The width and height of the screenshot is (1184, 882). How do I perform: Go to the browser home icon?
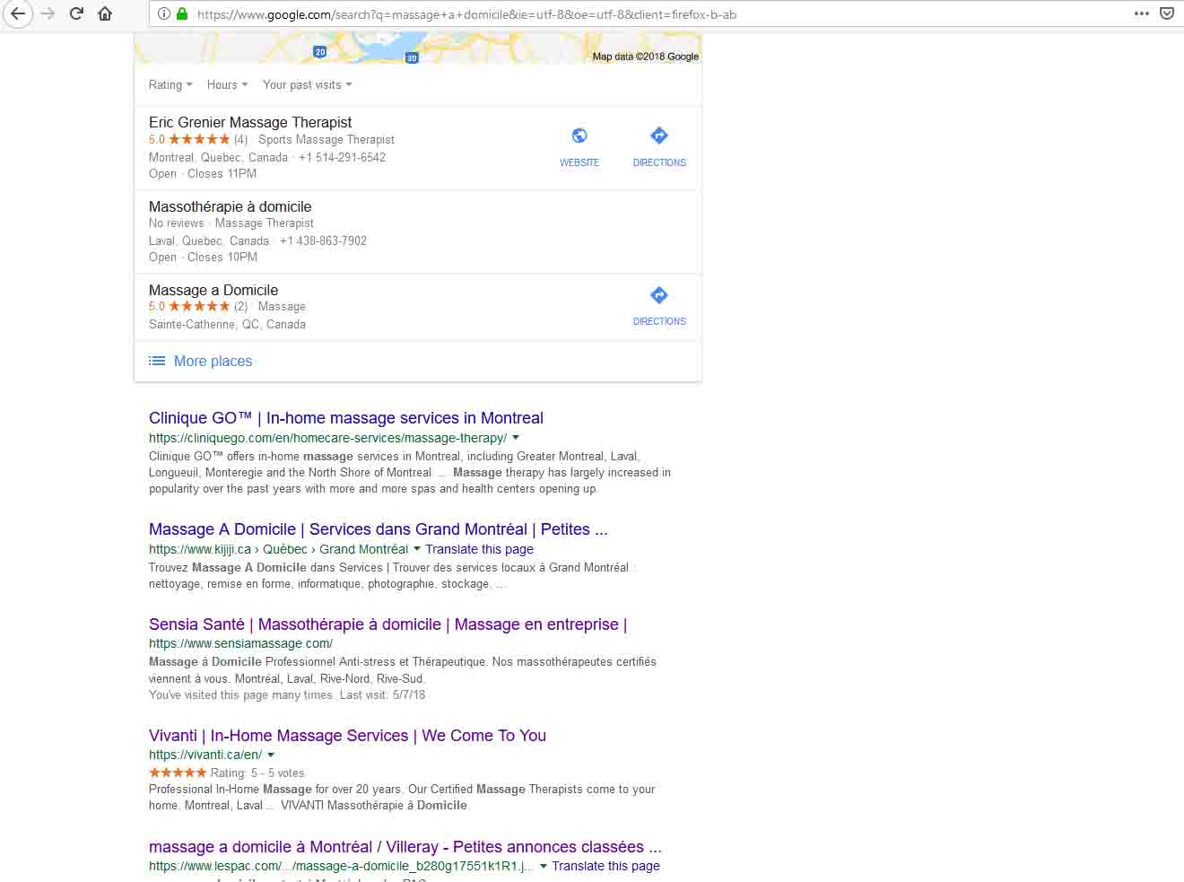pyautogui.click(x=105, y=13)
